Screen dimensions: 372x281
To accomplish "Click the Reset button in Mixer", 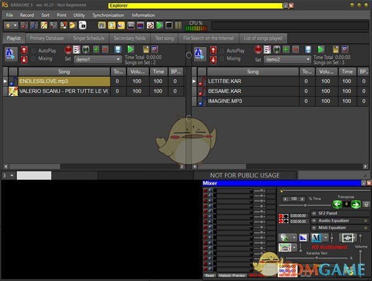I will coord(210,275).
